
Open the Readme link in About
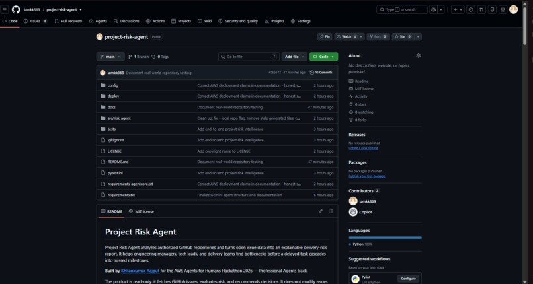(358, 81)
